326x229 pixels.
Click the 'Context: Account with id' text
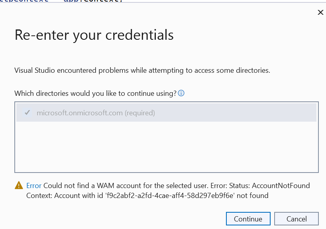coord(65,196)
